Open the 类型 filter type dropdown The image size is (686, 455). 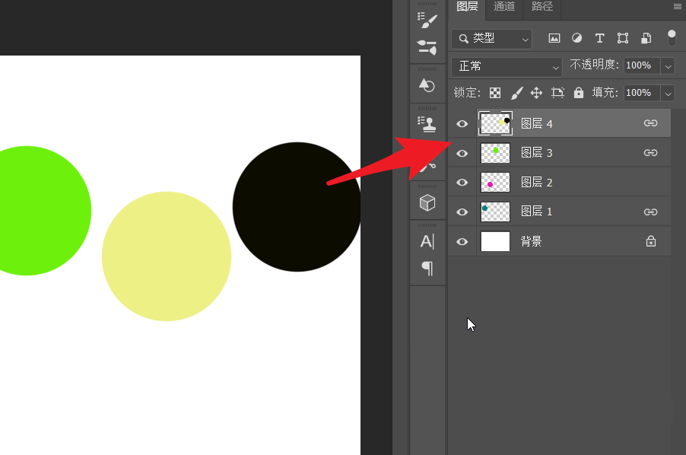492,38
